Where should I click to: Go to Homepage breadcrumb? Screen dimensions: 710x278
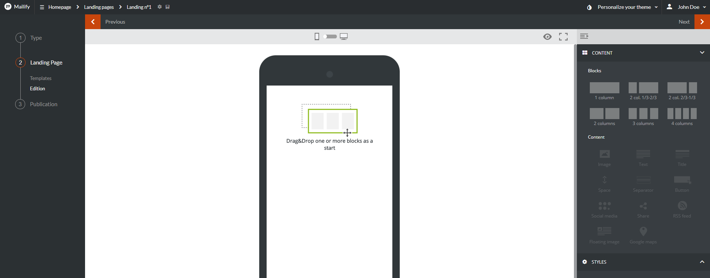60,7
